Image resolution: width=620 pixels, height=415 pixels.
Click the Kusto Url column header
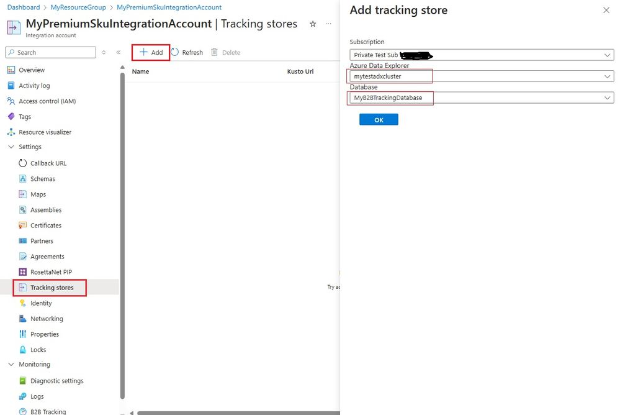tap(300, 71)
